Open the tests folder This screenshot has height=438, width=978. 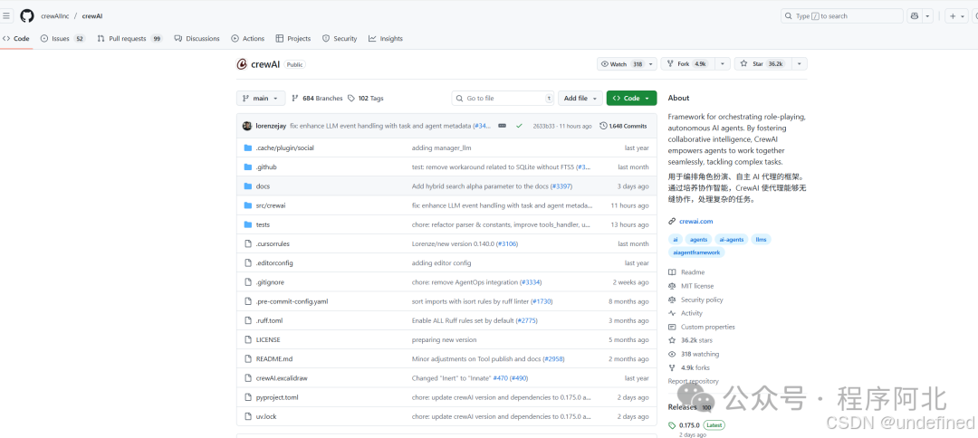263,224
